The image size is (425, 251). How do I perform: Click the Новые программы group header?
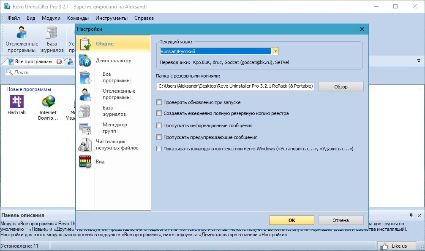pyautogui.click(x=29, y=89)
